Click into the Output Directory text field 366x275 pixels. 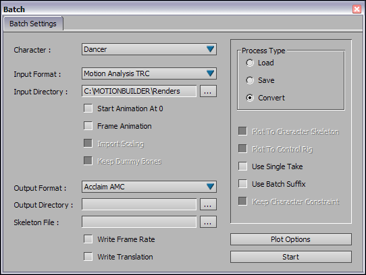click(139, 204)
